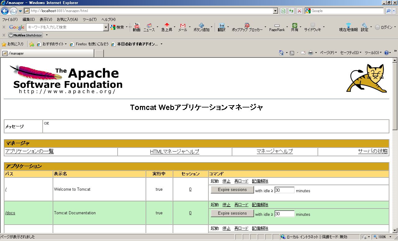The image size is (398, 241).
Task: Open the サーバの状態 link
Action: click(x=373, y=152)
